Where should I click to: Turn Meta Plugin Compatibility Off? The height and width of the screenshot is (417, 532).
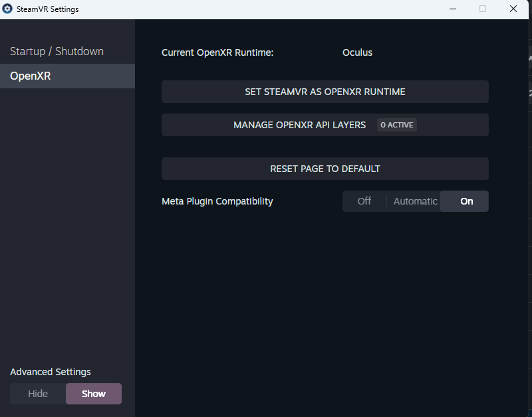tap(364, 201)
